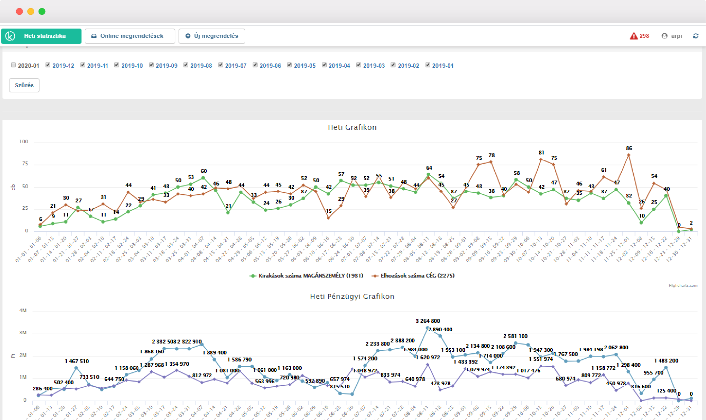Click the red warning alert icon
This screenshot has height=420, width=706.
coord(634,36)
